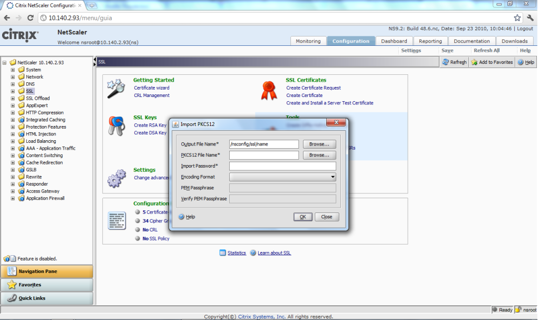The width and height of the screenshot is (539, 320).
Task: Click the PKCS12 File Name text field
Action: [x=264, y=155]
